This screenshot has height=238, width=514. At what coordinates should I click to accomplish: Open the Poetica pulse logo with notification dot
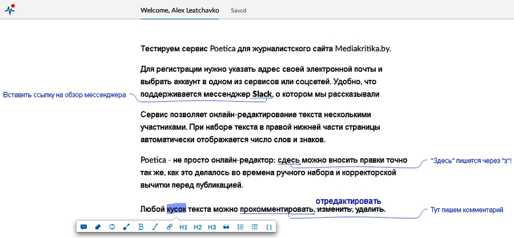pos(10,10)
